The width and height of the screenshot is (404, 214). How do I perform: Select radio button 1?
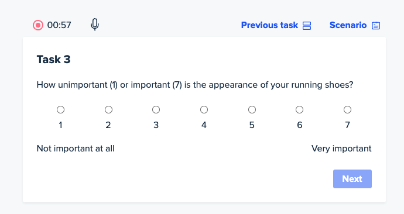60,109
